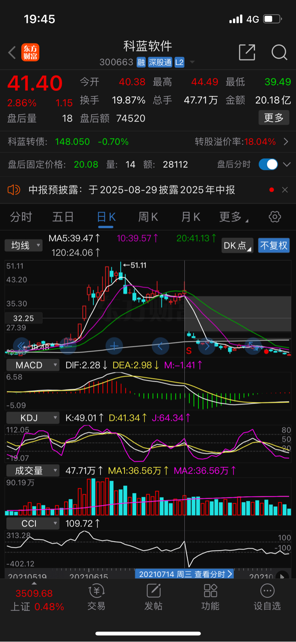
Task: Tap the 4G signal status indicator
Action: click(252, 19)
